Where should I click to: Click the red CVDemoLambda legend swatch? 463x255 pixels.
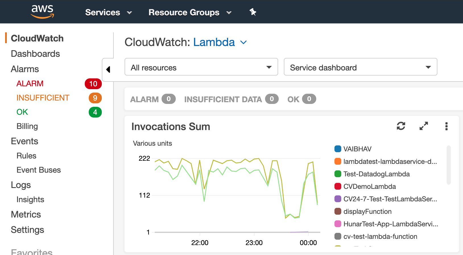coord(338,186)
